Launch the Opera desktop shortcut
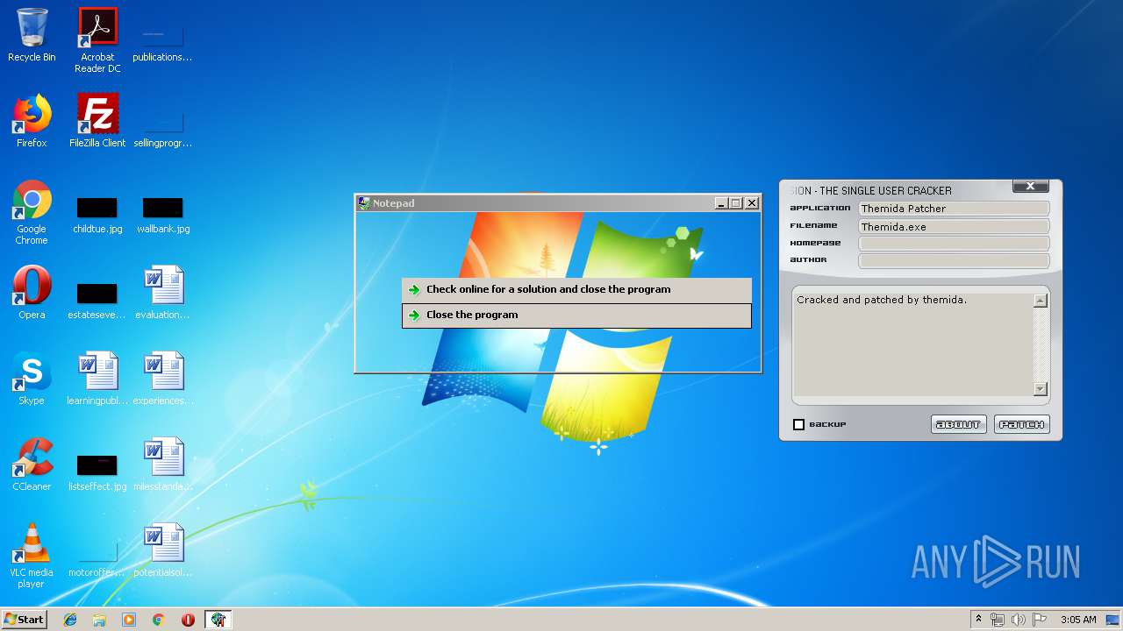 [32, 293]
